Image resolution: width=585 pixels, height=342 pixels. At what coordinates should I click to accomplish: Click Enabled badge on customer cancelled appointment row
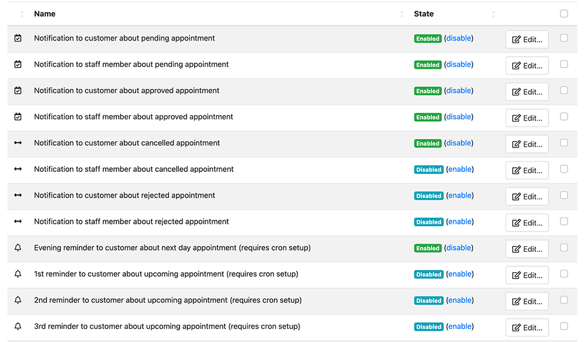[428, 144]
